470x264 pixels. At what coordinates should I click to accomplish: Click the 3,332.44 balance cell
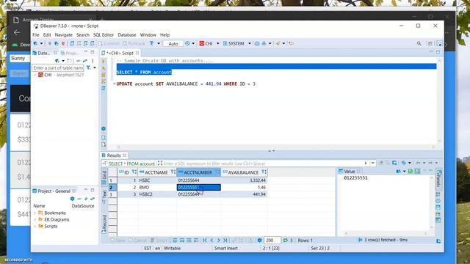point(244,180)
